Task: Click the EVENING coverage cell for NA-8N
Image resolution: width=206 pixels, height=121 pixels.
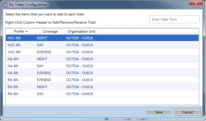Action: point(44,73)
